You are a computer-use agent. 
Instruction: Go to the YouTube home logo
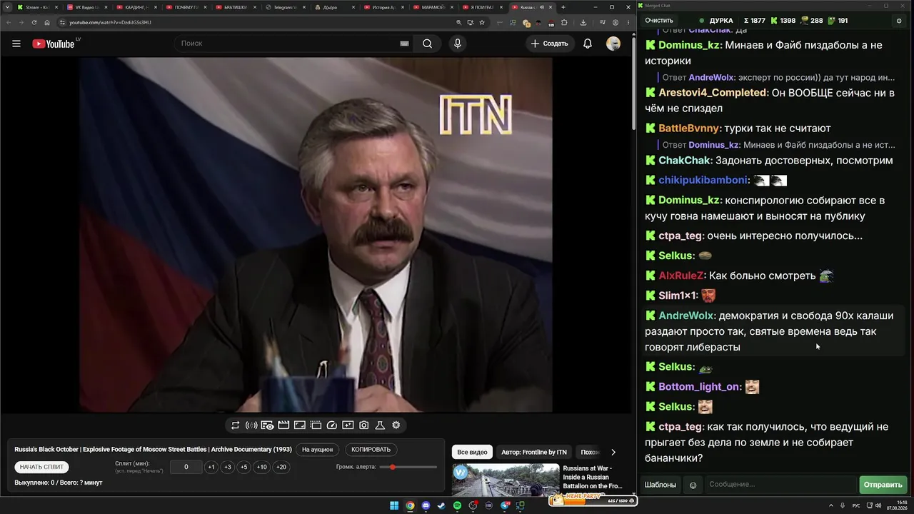[54, 44]
